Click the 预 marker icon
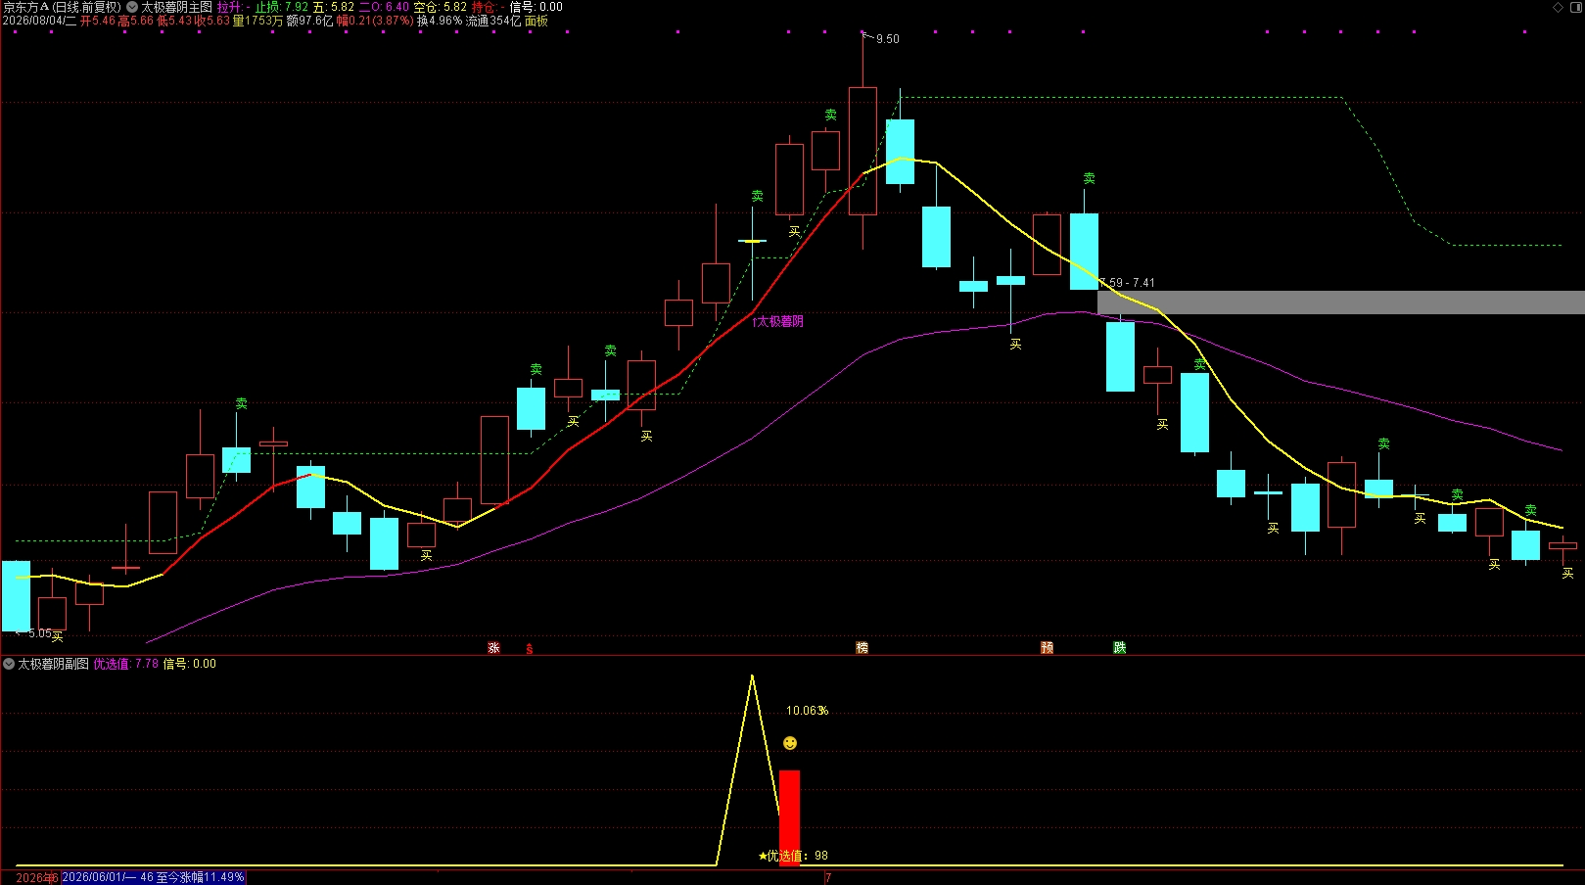This screenshot has width=1585, height=885. (x=1048, y=648)
